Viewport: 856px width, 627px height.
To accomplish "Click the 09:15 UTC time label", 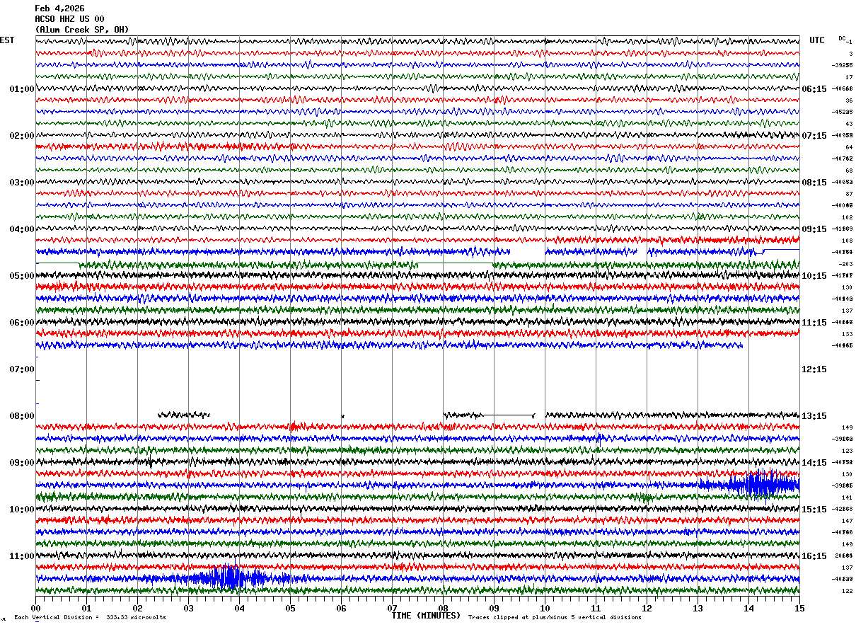I will click(x=814, y=229).
